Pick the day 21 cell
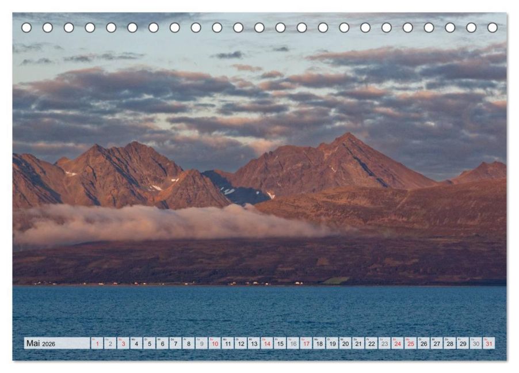519x373 pixels. 358,343
